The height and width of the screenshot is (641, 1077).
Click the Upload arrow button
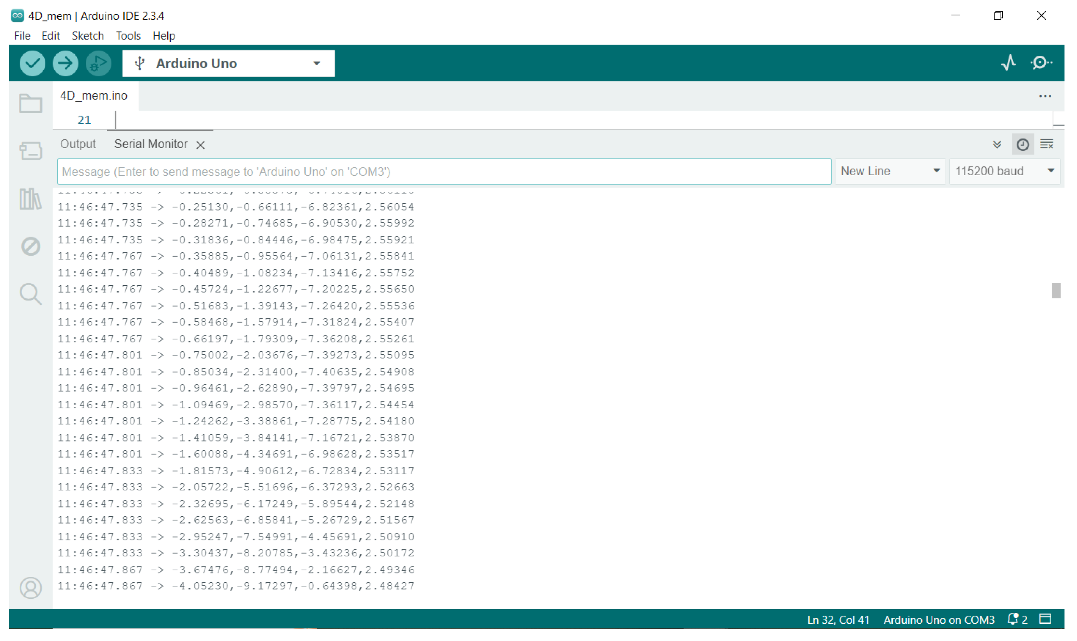pyautogui.click(x=65, y=64)
